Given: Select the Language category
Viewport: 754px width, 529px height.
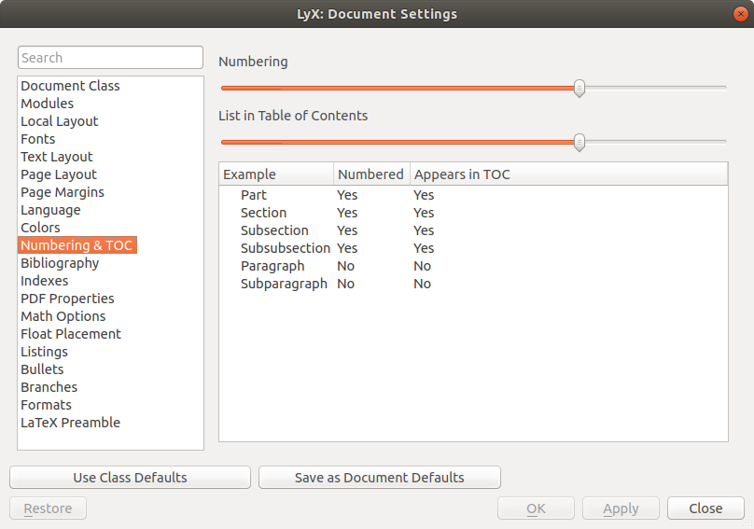Looking at the screenshot, I should point(50,210).
